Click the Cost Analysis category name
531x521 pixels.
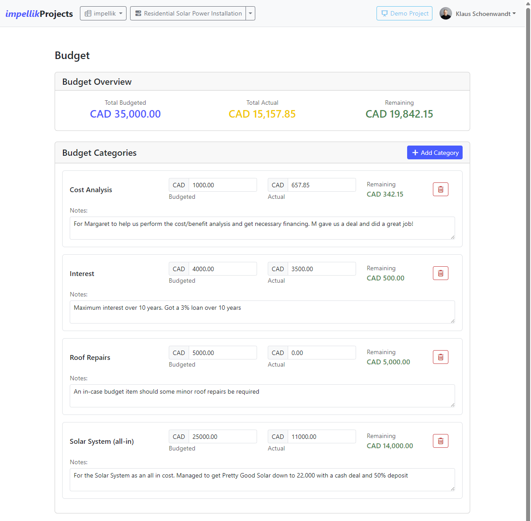coord(91,190)
